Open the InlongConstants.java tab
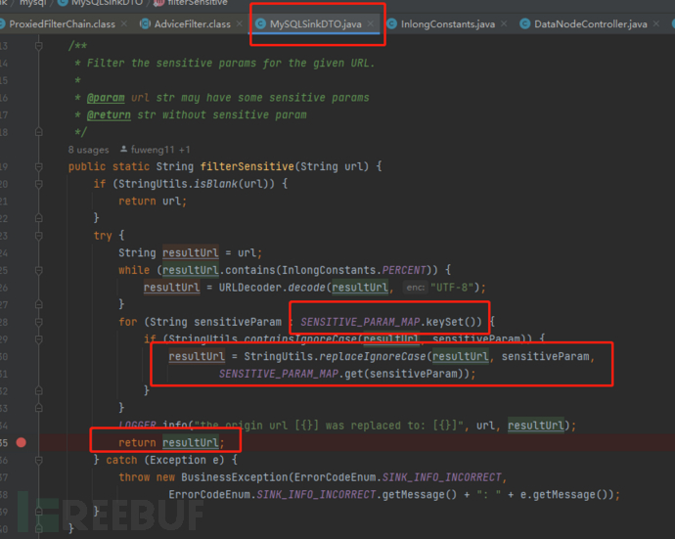This screenshot has height=539, width=675. (x=448, y=24)
